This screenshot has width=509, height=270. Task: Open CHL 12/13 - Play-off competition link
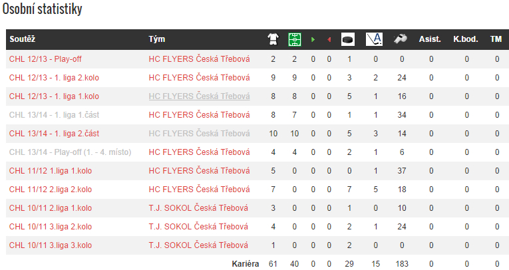(45, 59)
